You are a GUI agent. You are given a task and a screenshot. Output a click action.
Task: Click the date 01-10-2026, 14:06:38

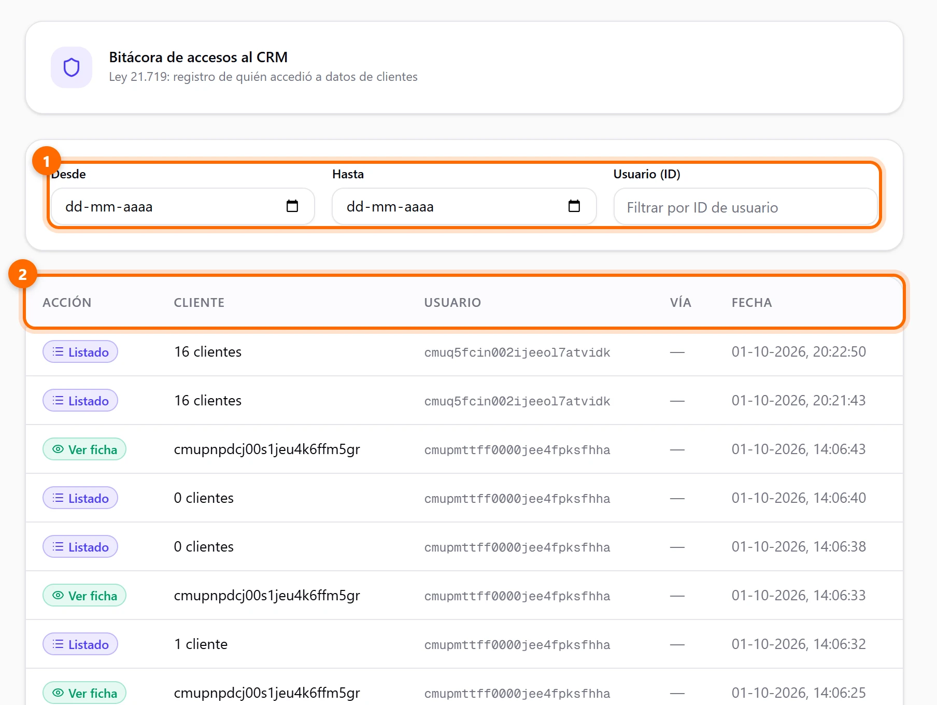[x=799, y=547]
